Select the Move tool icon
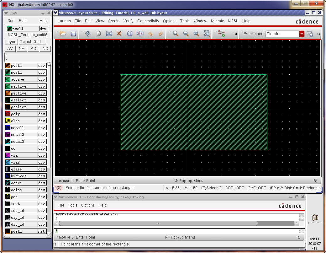 tap(88, 34)
